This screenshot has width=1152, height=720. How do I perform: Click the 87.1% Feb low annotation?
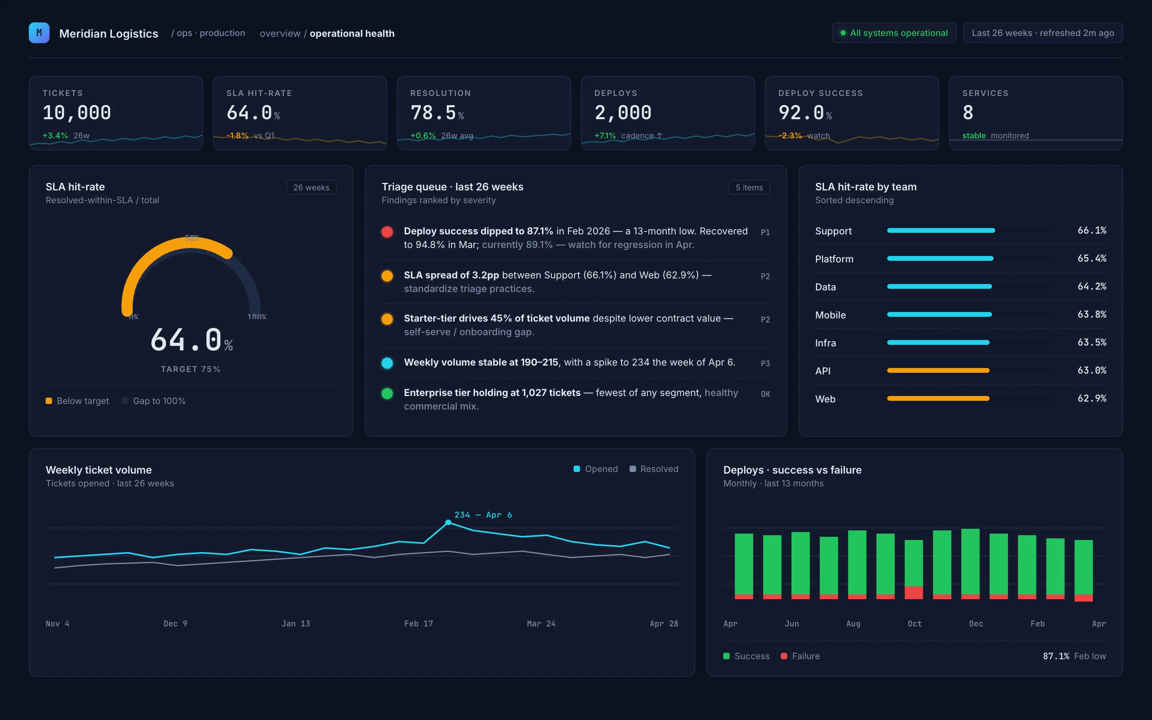[x=1074, y=656]
